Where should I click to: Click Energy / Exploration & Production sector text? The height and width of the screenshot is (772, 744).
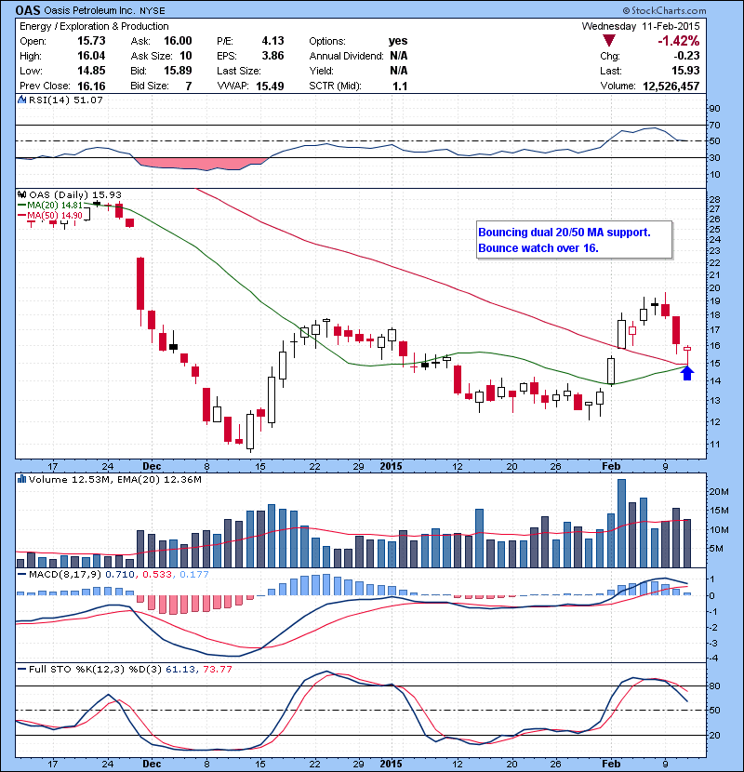tap(94, 26)
